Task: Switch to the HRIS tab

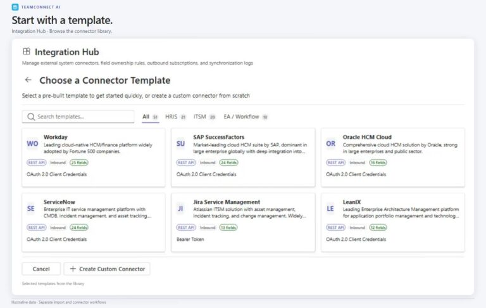Action: (x=175, y=117)
